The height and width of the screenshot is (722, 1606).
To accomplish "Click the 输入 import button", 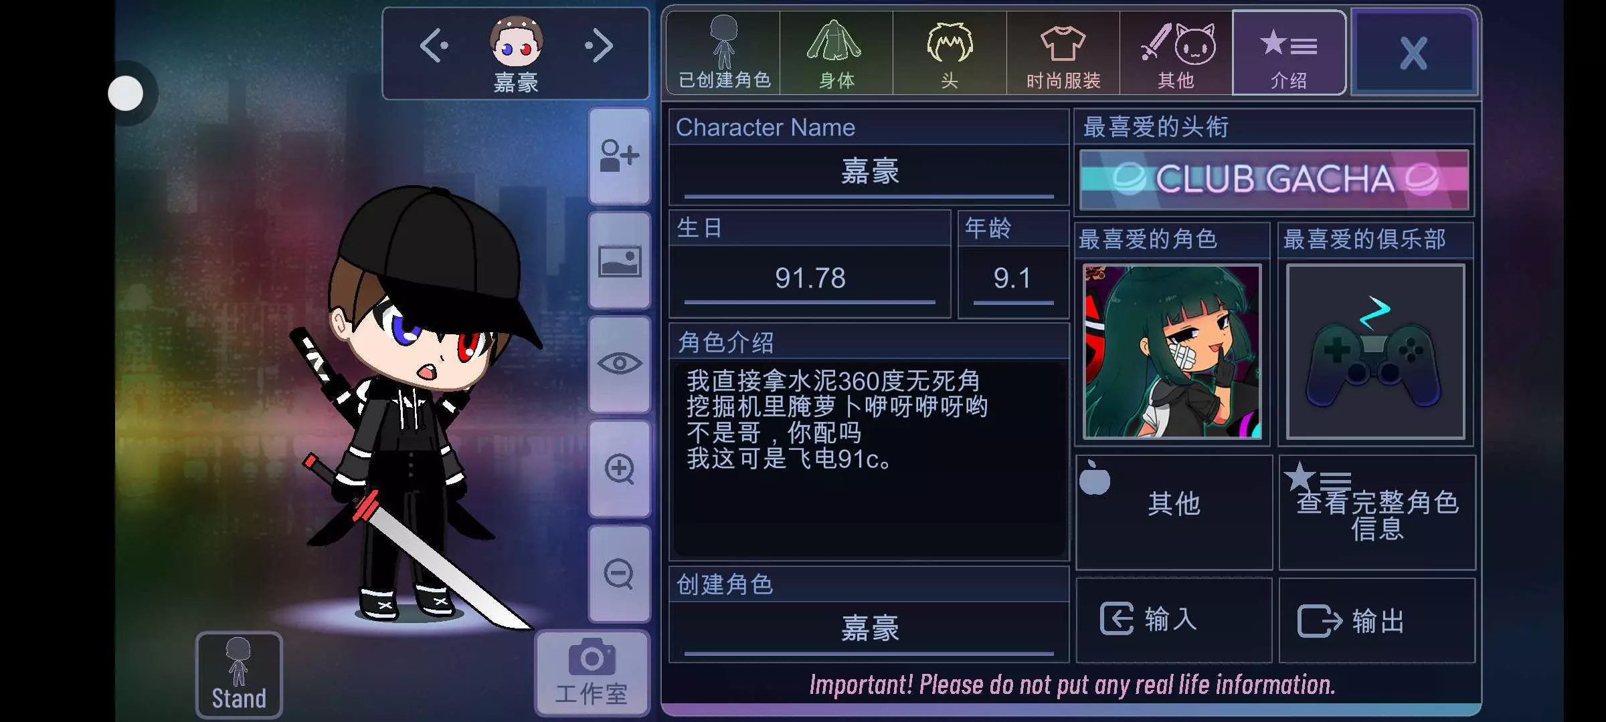I will point(1174,620).
